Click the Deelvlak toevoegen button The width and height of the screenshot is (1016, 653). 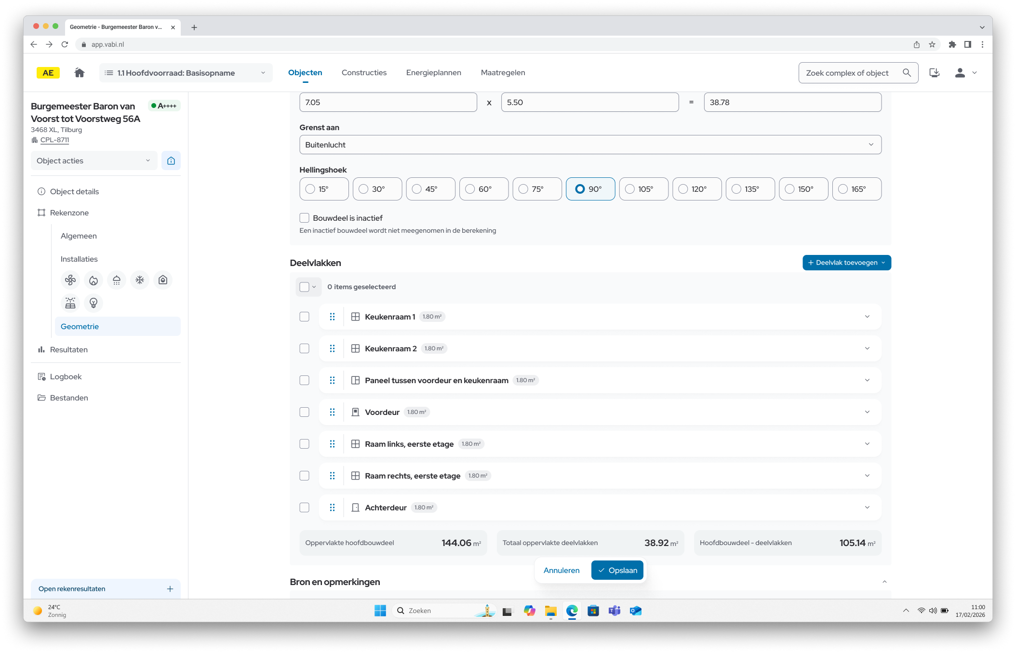coord(846,263)
